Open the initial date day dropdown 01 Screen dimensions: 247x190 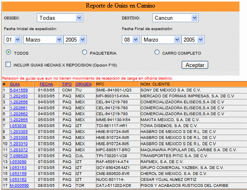click(x=13, y=40)
